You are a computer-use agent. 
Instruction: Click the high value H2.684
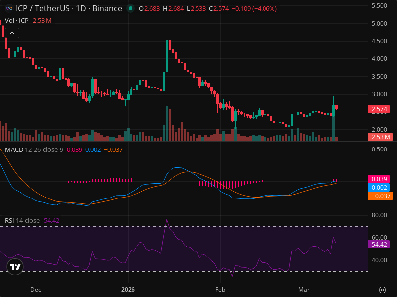[173, 9]
